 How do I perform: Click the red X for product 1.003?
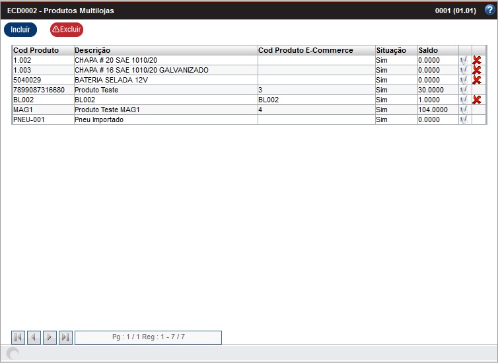[477, 70]
